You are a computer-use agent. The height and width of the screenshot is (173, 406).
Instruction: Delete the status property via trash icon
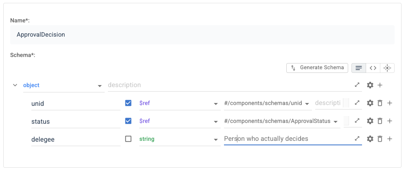click(380, 121)
